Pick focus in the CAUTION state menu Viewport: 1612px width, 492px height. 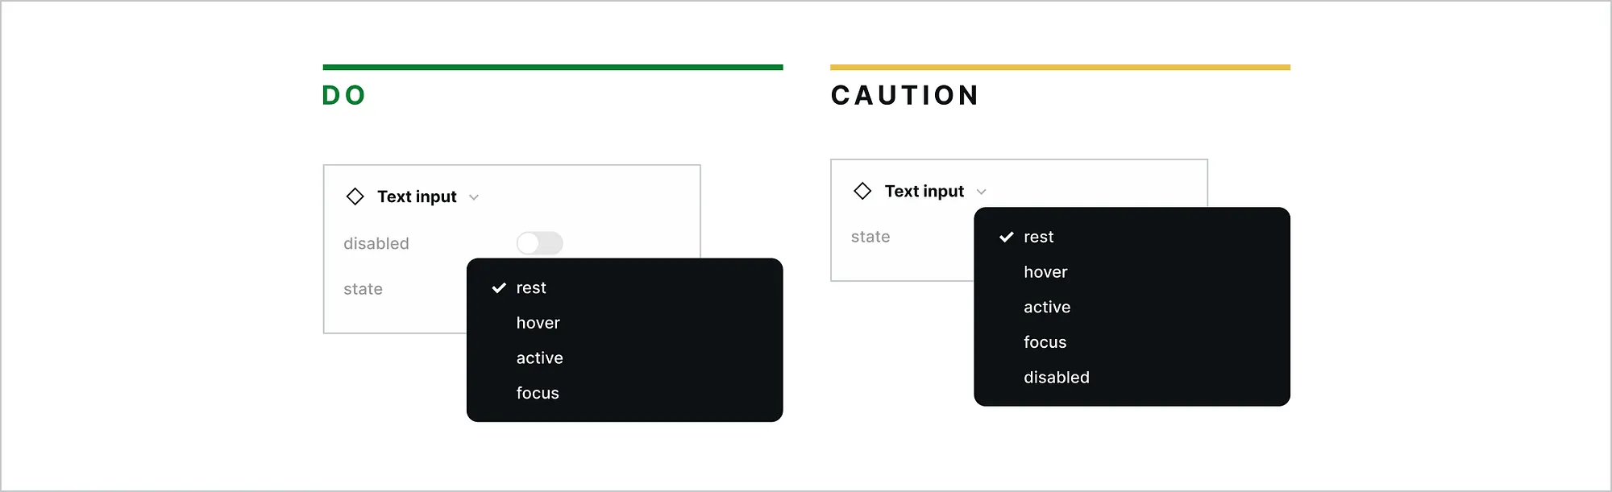pos(1045,342)
